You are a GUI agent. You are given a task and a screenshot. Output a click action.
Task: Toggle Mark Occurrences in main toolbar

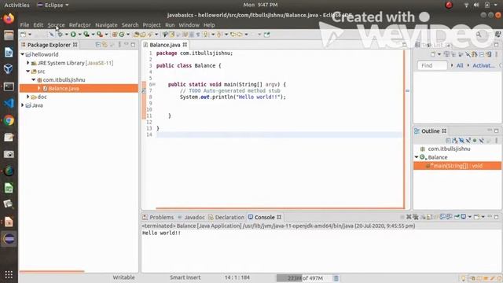(171, 35)
